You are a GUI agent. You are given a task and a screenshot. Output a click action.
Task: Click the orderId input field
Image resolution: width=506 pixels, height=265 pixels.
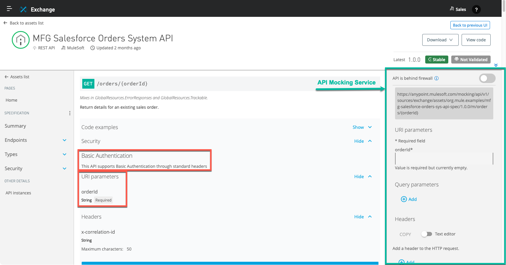click(444, 158)
